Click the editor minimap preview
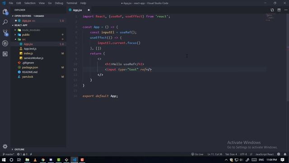The width and height of the screenshot is (289, 163). coord(270,17)
